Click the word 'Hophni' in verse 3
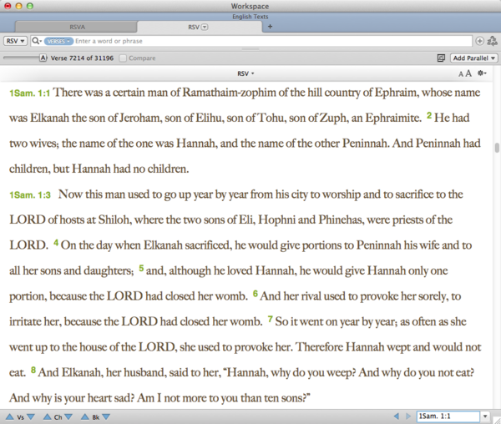This screenshot has width=501, height=424. click(277, 220)
